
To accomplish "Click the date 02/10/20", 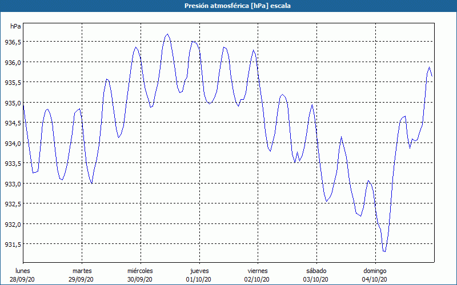I will coord(258,279).
